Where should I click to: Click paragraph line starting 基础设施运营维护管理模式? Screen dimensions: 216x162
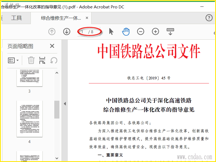pos(149,139)
